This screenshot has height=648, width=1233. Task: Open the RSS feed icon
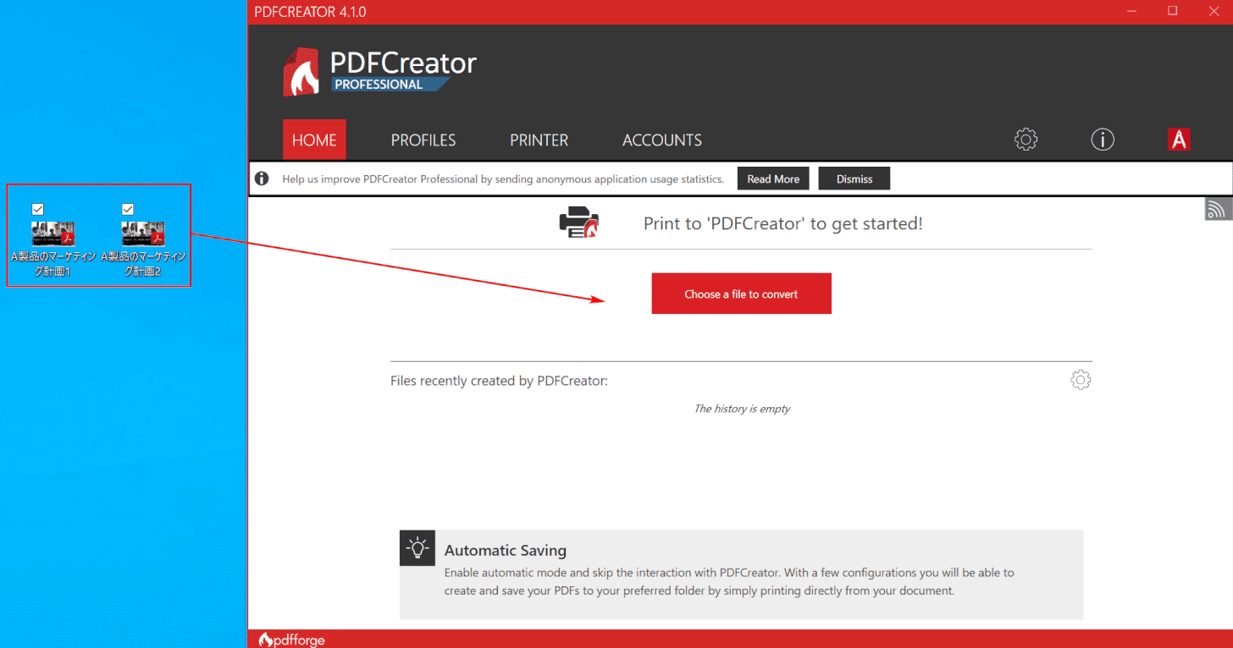tap(1219, 209)
